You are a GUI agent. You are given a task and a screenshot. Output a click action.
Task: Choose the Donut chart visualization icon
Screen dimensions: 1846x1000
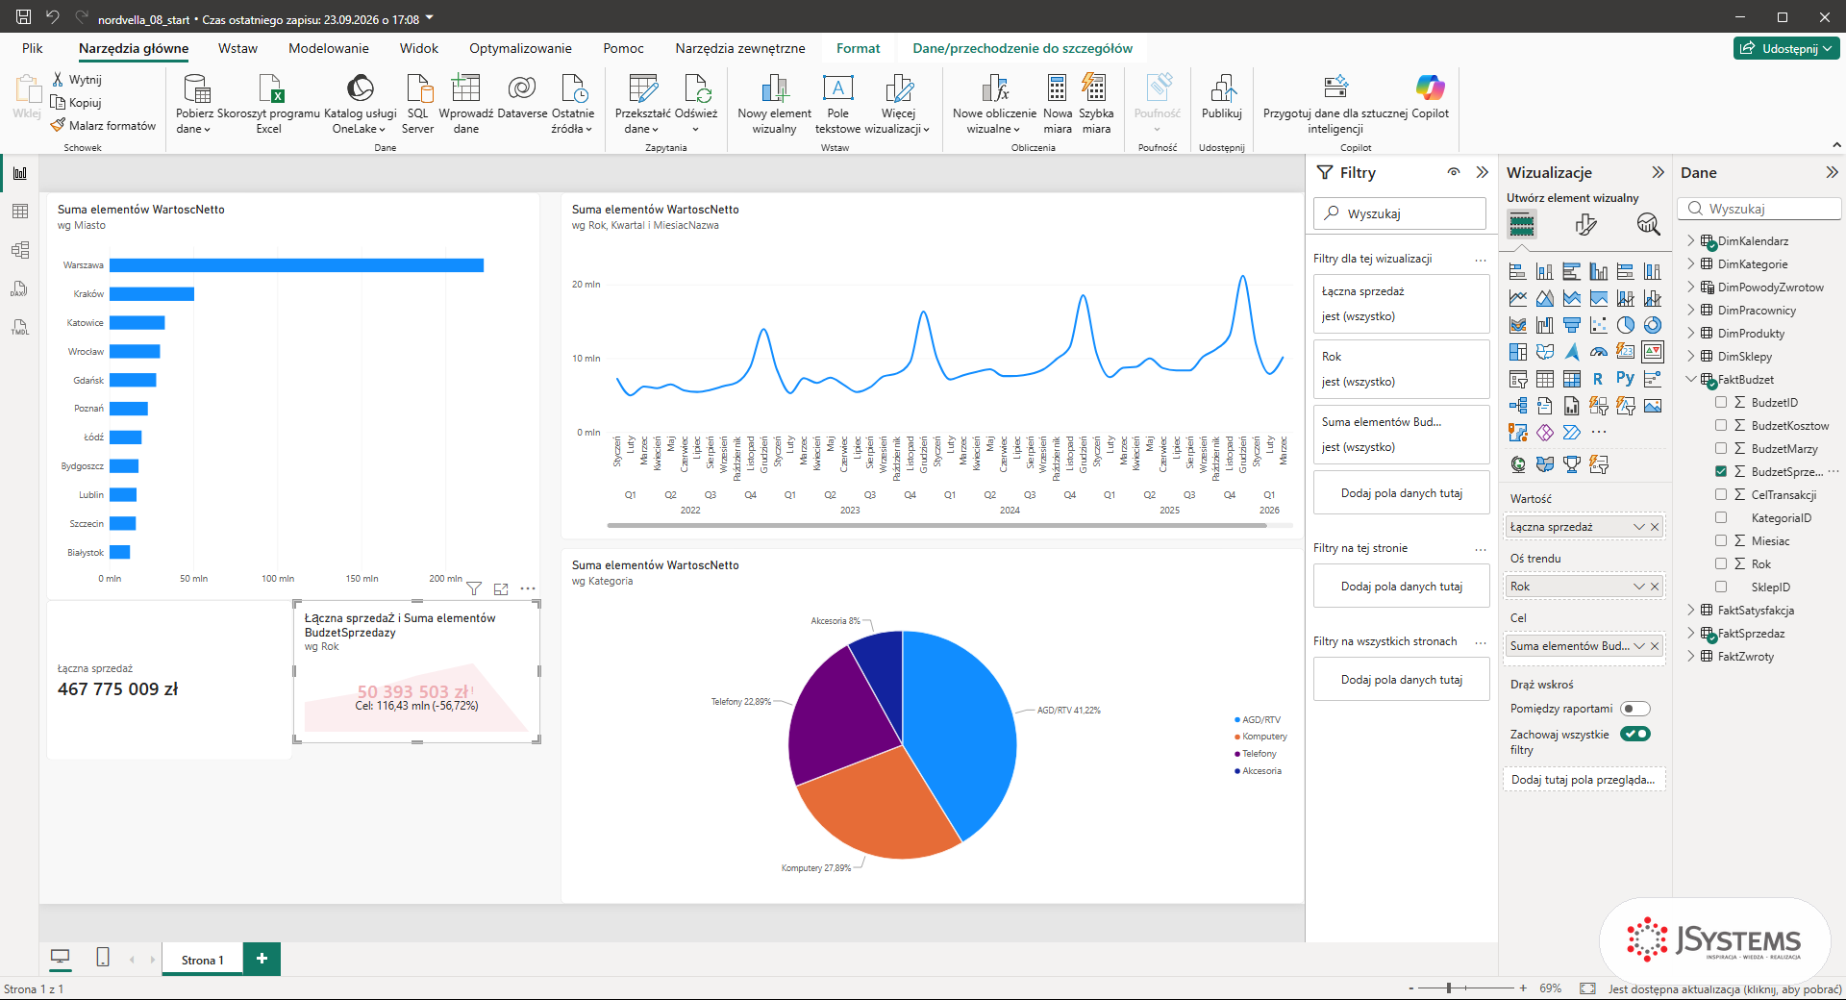pos(1653,325)
